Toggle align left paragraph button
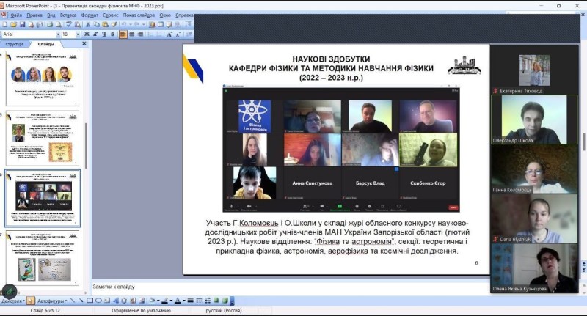The height and width of the screenshot is (316, 587). click(x=123, y=34)
